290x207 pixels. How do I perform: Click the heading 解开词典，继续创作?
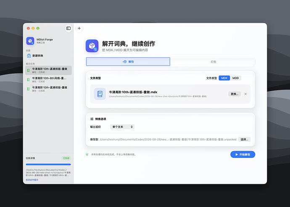point(129,44)
